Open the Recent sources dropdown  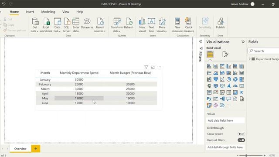click(x=100, y=25)
